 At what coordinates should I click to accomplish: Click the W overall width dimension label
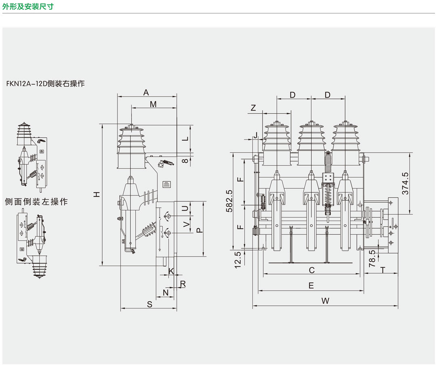pyautogui.click(x=325, y=301)
